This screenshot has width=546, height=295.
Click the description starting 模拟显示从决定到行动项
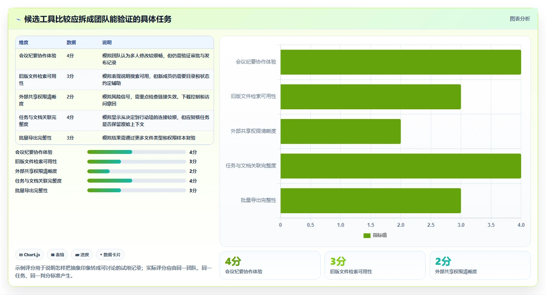pyautogui.click(x=156, y=121)
